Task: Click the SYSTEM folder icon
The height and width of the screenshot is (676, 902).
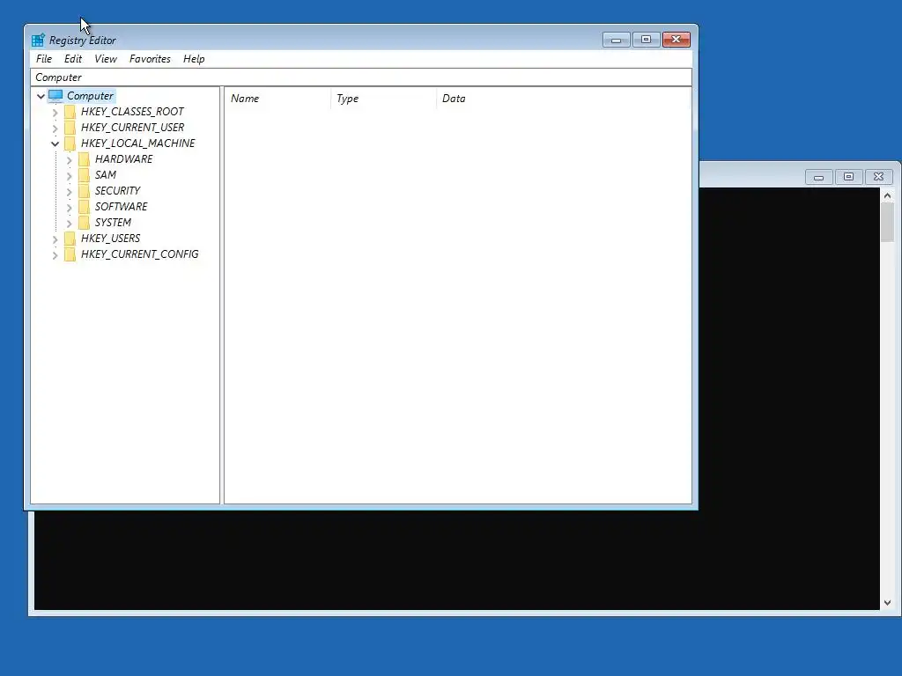Action: click(x=84, y=223)
